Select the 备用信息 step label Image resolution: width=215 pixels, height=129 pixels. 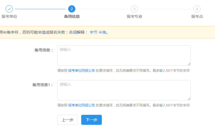(72, 16)
